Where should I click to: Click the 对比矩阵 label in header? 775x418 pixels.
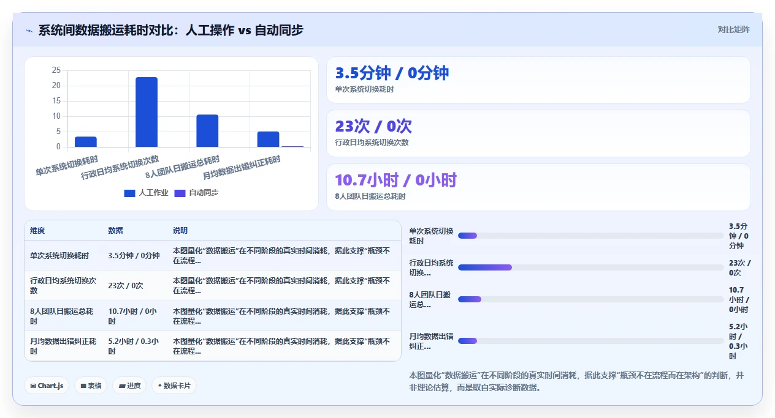click(x=733, y=29)
